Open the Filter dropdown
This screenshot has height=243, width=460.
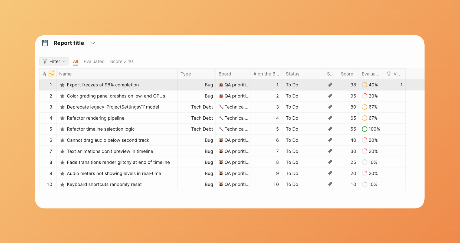pyautogui.click(x=54, y=61)
